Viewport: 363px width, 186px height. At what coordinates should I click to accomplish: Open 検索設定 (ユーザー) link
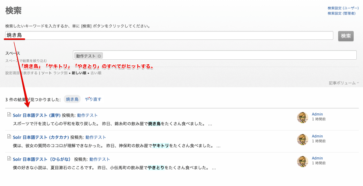(343, 8)
